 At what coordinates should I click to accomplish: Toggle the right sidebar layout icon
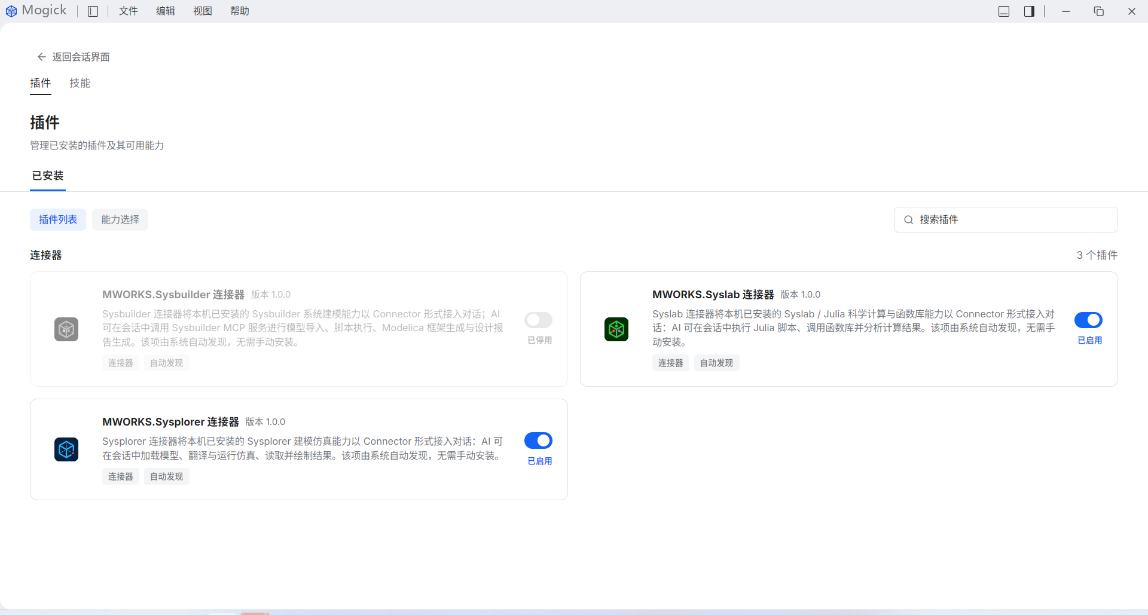[x=1029, y=11]
